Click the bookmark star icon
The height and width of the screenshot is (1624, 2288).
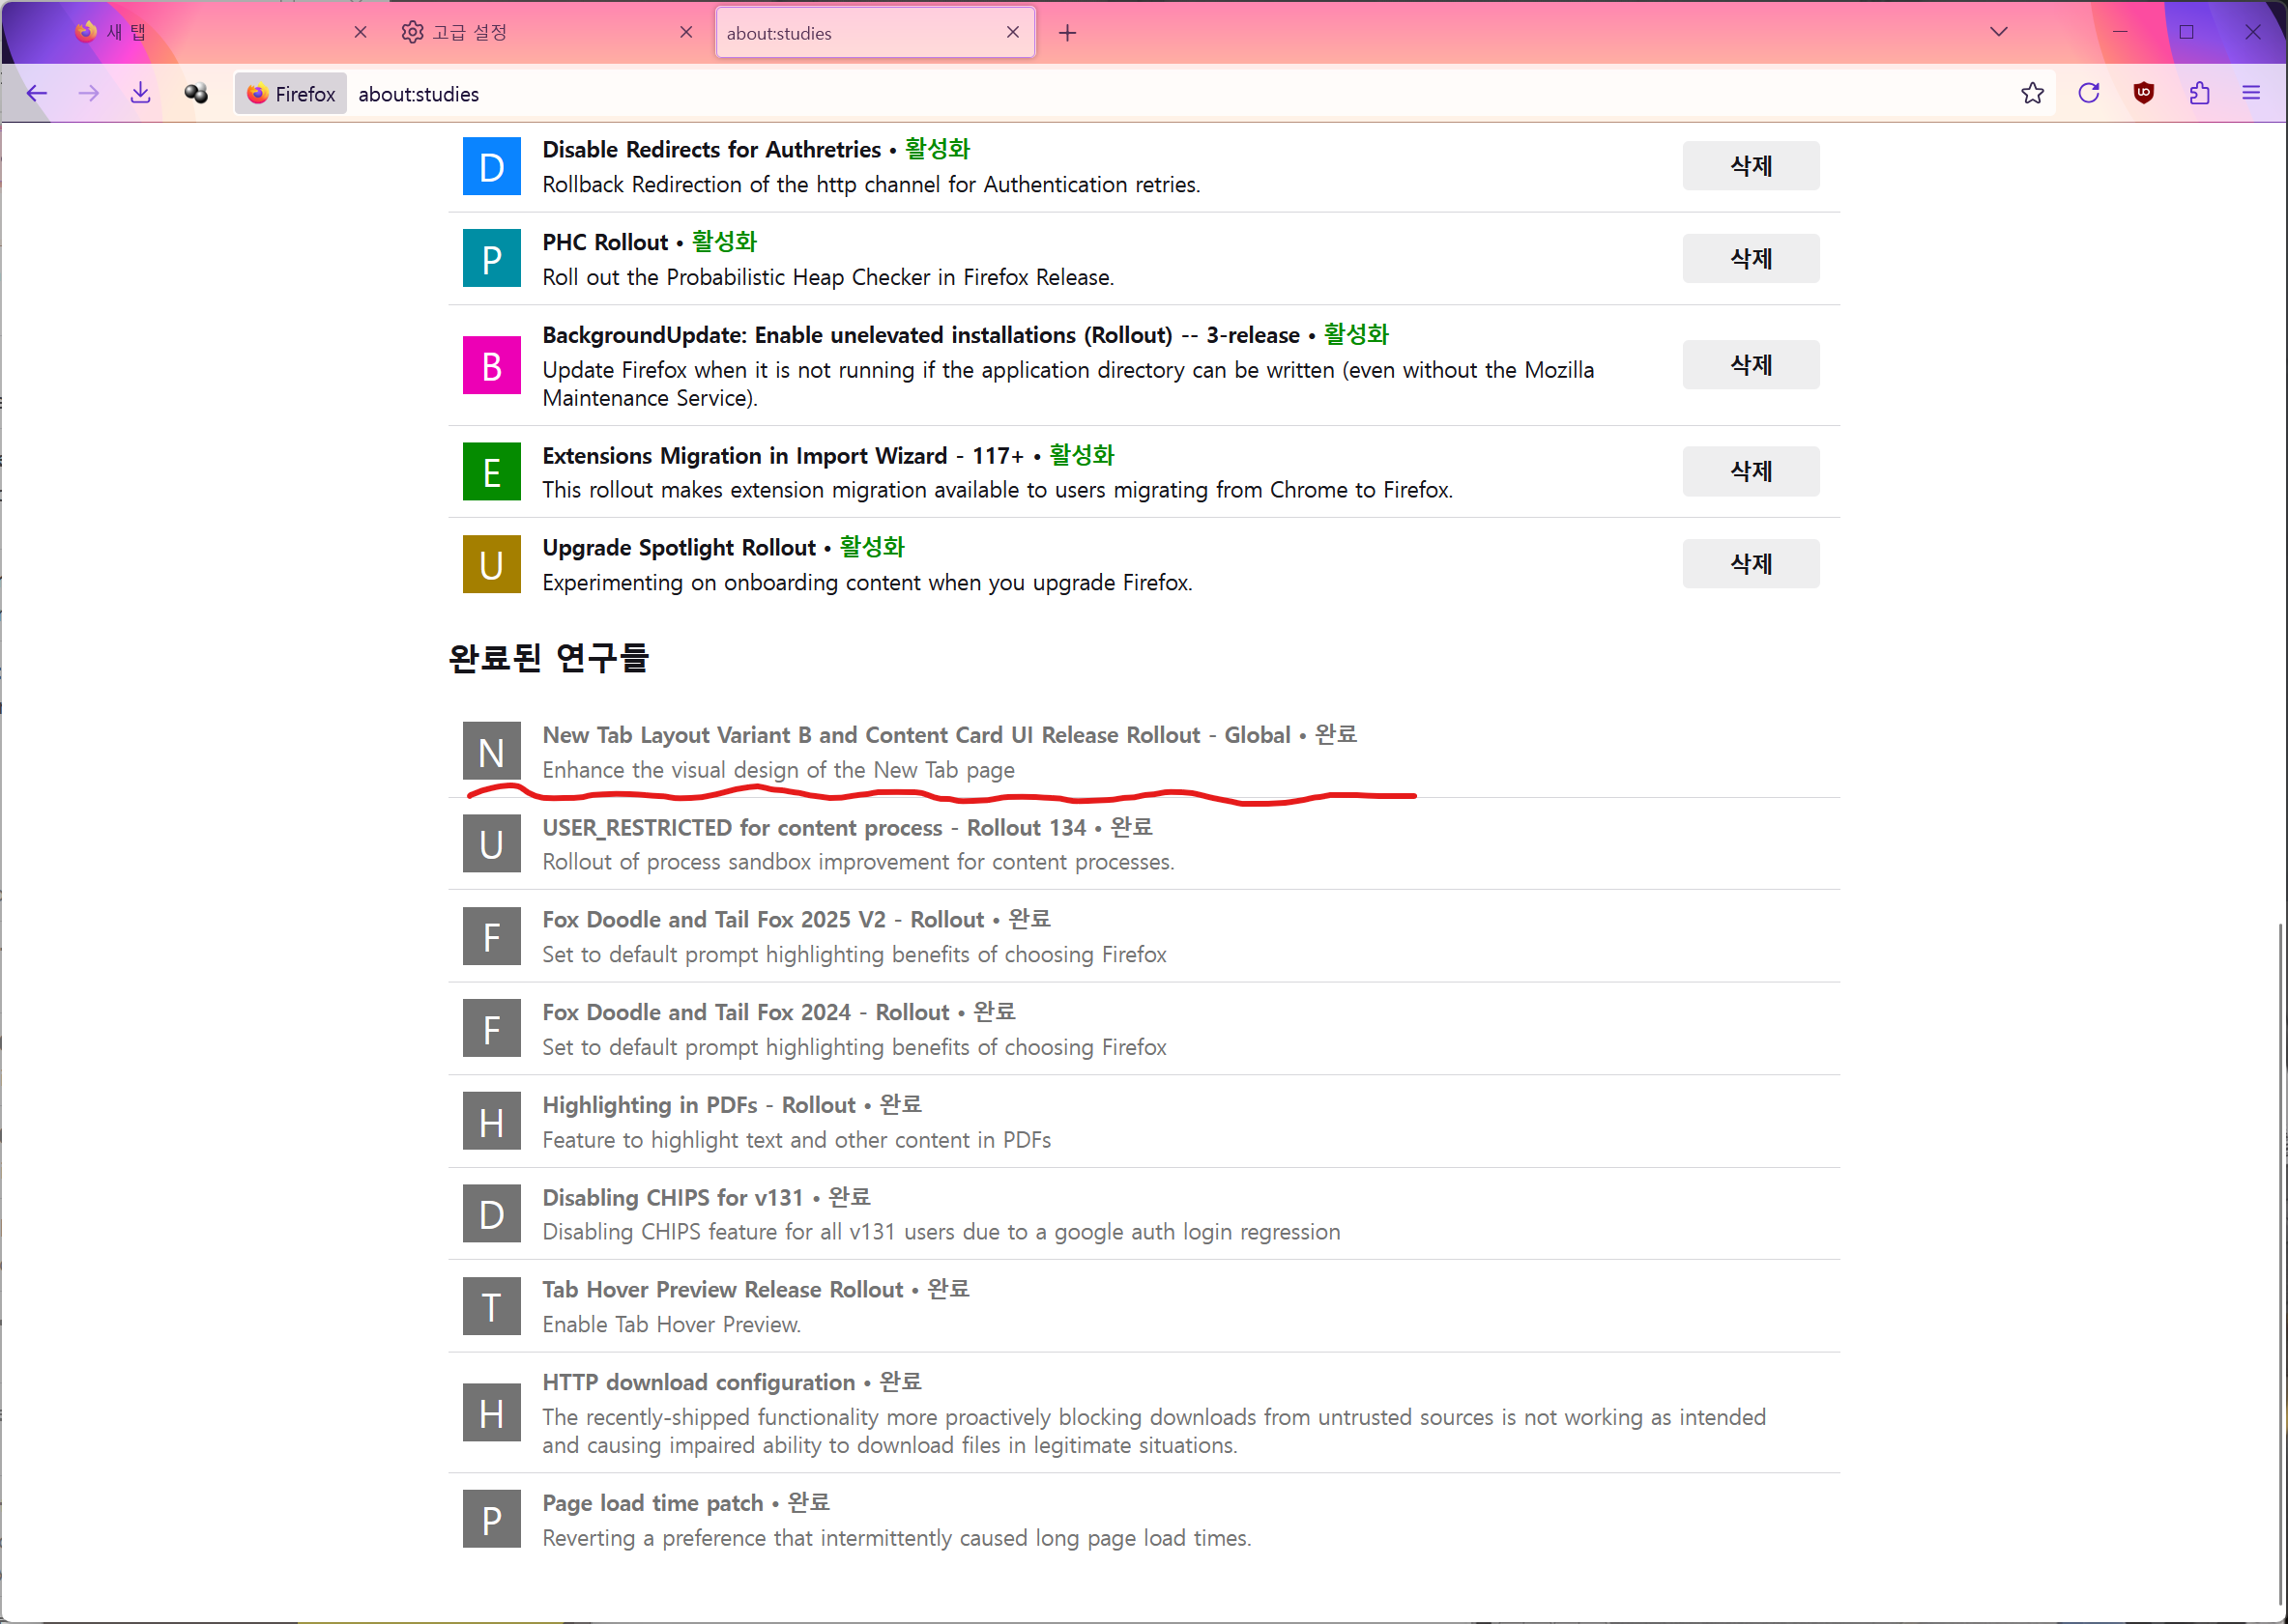(2032, 94)
